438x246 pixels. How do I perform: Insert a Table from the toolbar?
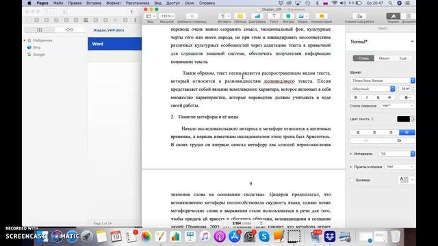240,16
